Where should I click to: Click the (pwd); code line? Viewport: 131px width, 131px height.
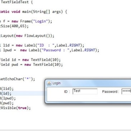[7, 103]
